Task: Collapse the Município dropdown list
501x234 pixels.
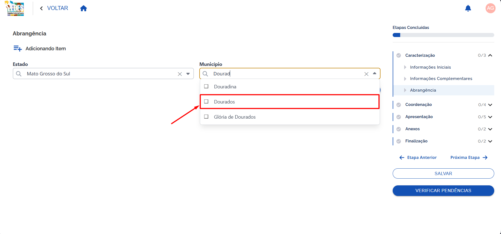Action: 375,73
